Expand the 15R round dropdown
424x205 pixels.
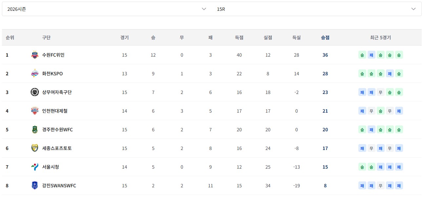[x=317, y=9]
